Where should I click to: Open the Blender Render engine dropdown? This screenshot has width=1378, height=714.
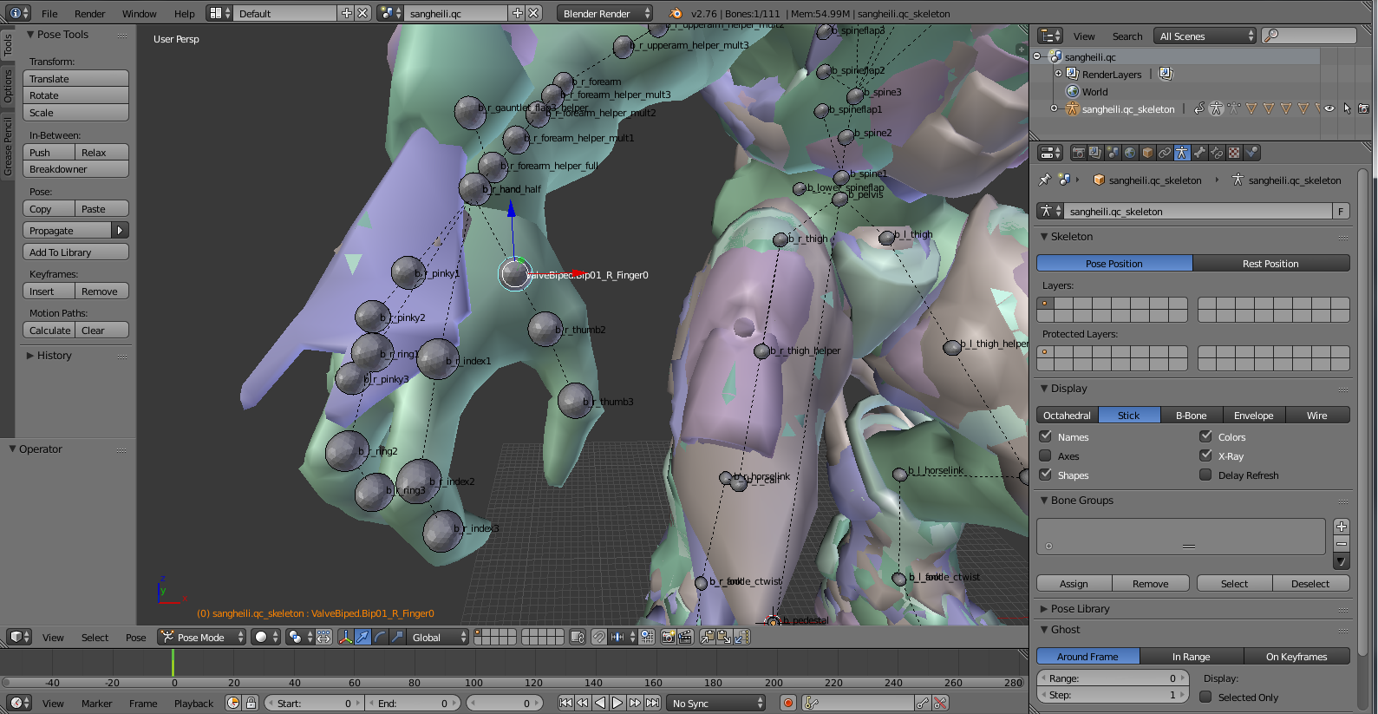point(604,13)
